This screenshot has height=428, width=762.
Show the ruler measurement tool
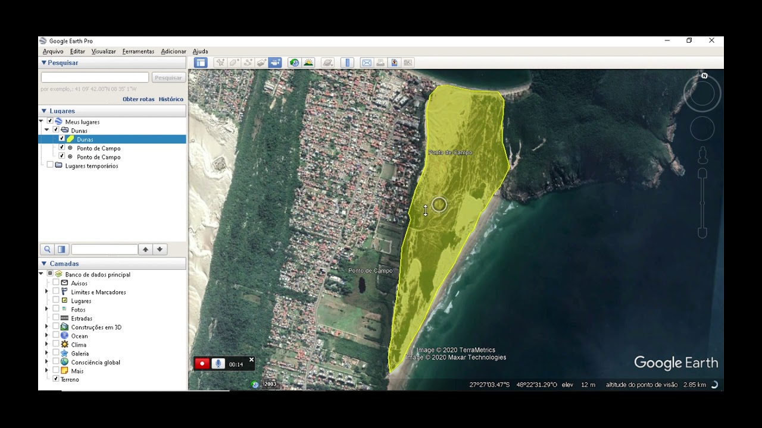[x=348, y=62]
